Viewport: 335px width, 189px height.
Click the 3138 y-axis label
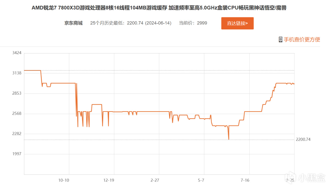coord(17,73)
